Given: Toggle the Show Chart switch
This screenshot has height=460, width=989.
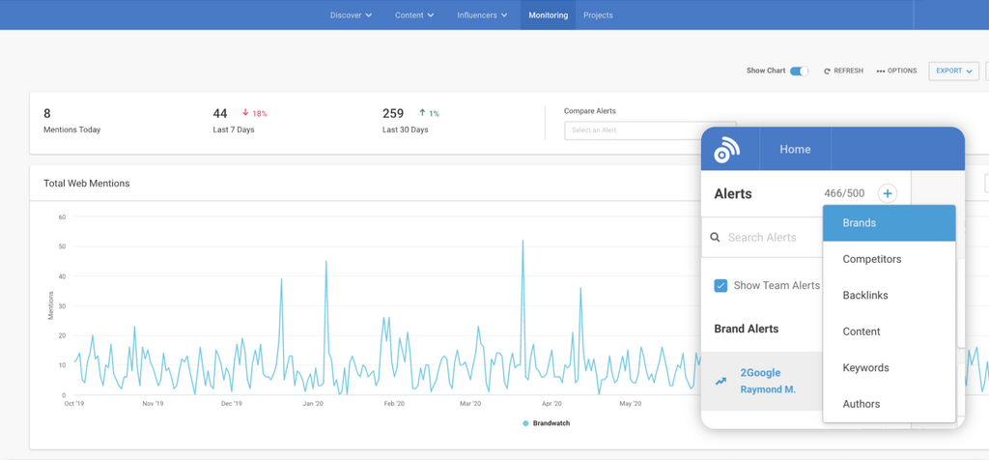Looking at the screenshot, I should tap(799, 72).
